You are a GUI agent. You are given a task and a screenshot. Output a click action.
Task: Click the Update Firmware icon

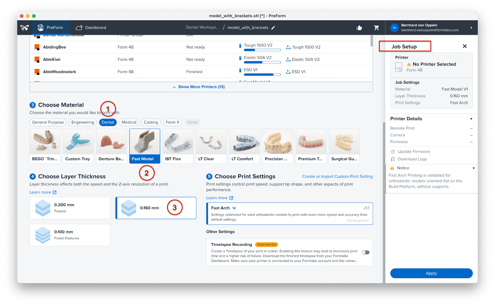click(x=393, y=152)
